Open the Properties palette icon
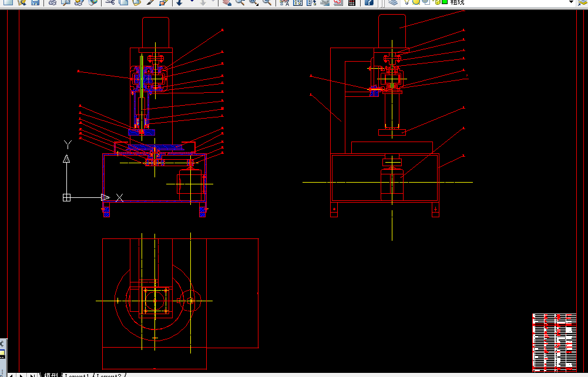 [x=285, y=2]
